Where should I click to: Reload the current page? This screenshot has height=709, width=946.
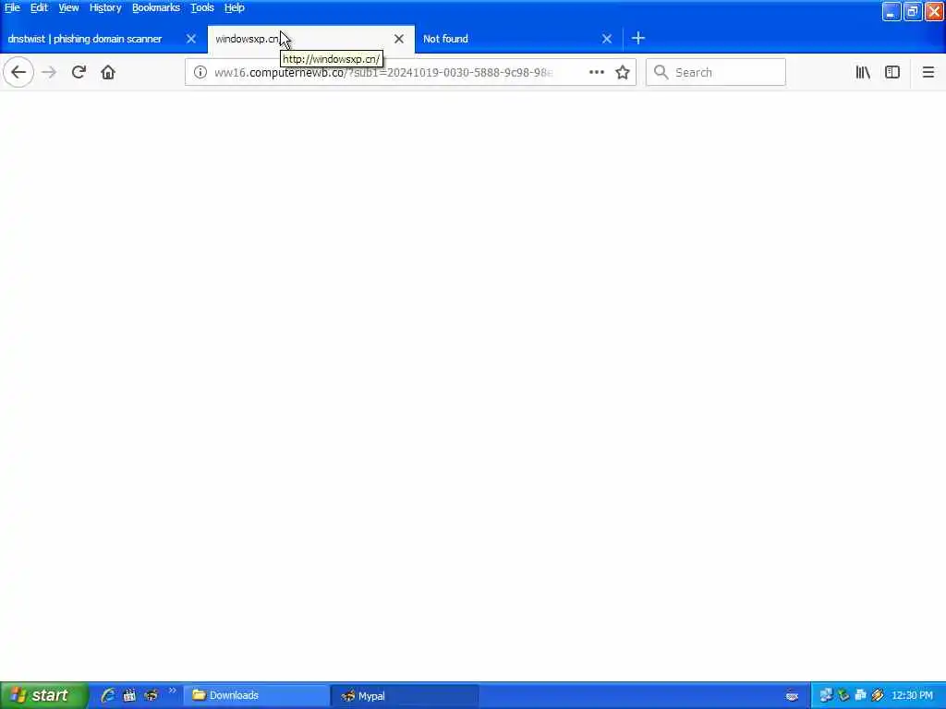click(79, 72)
